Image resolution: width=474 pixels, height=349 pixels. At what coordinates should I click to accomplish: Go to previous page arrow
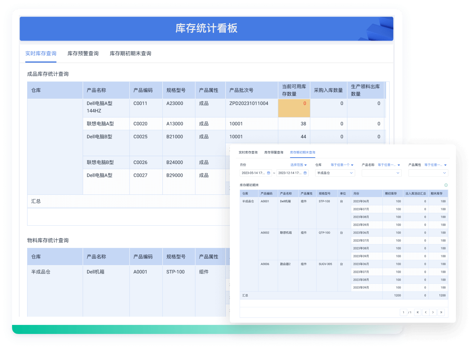click(425, 312)
